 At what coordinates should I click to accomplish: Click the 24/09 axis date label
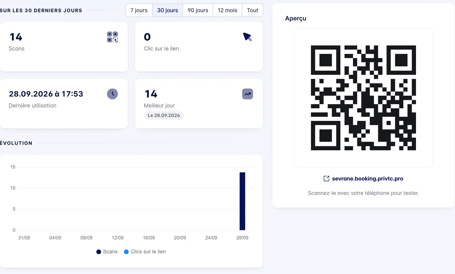[x=211, y=238]
